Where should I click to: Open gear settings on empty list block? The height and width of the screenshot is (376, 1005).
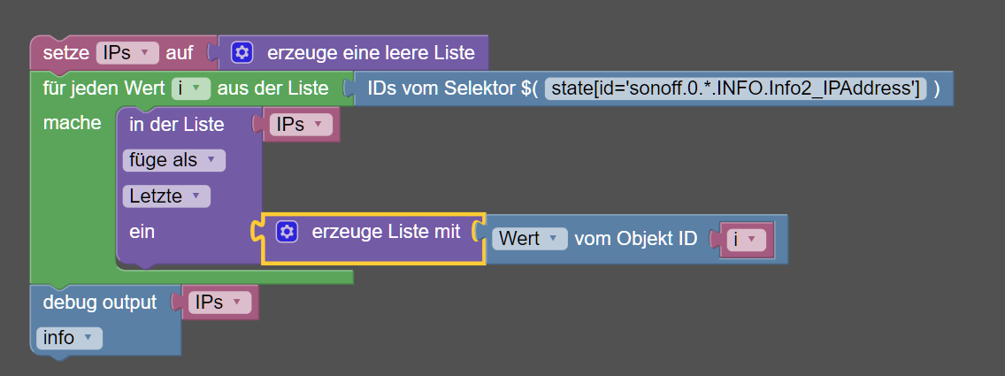242,53
